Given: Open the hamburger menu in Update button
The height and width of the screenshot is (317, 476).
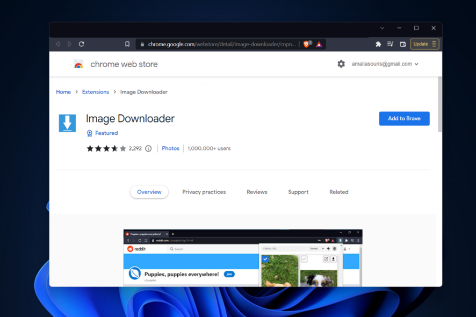Looking at the screenshot, I should (434, 44).
